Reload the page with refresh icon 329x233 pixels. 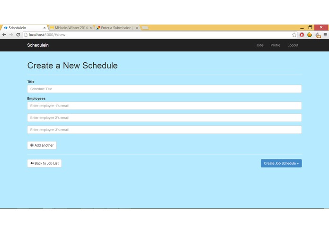point(18,35)
